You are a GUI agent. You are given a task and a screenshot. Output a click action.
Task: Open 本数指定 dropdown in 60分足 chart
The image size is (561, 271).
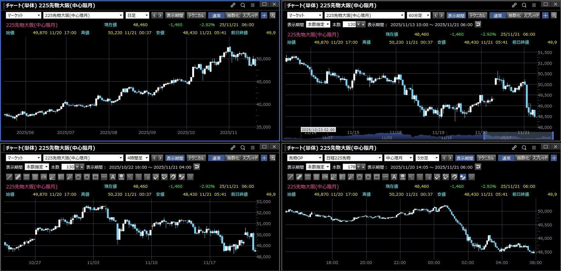pyautogui.click(x=318, y=25)
